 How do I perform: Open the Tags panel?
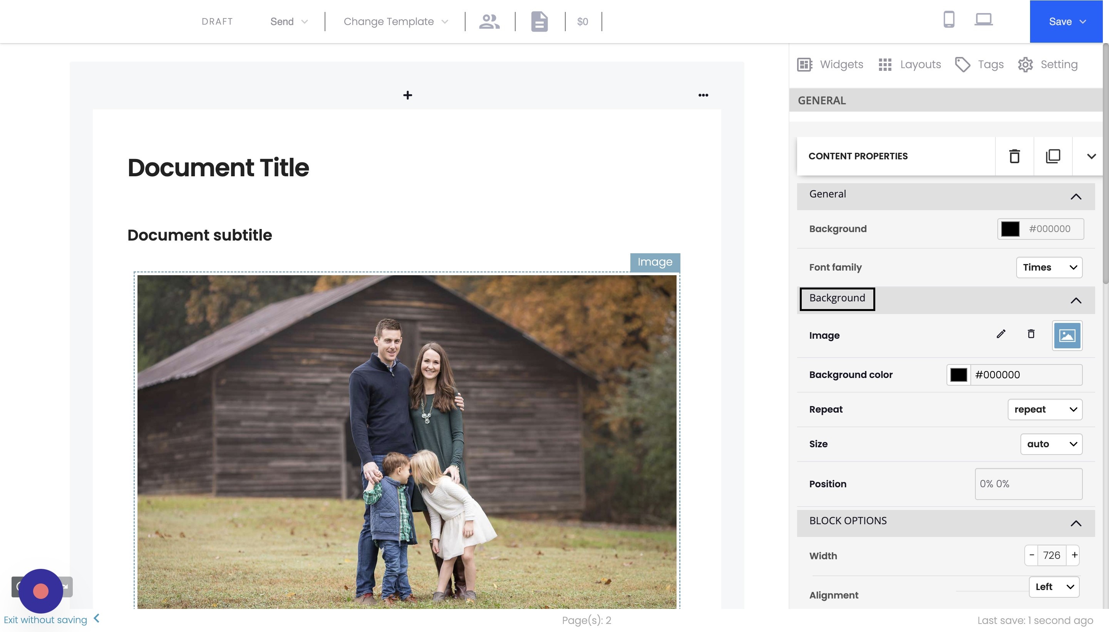tap(979, 64)
